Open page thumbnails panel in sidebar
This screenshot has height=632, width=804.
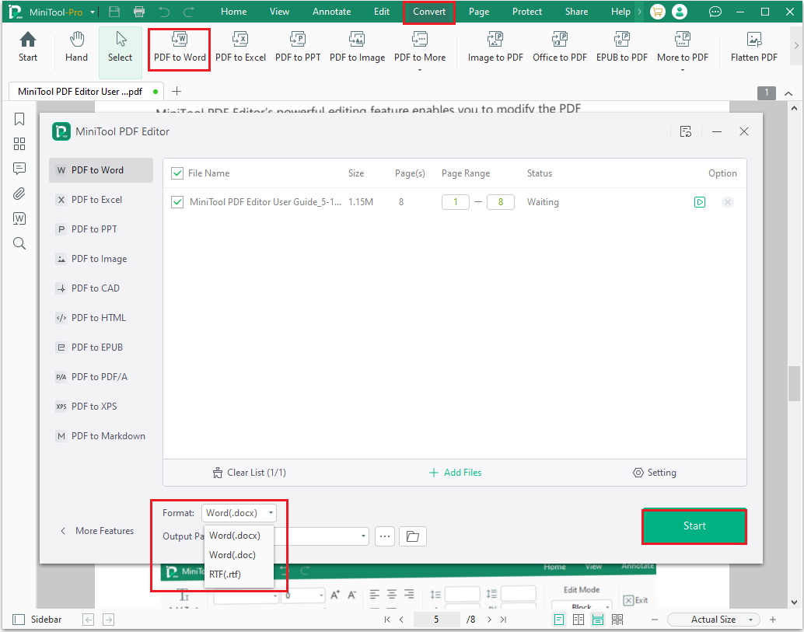[19, 144]
